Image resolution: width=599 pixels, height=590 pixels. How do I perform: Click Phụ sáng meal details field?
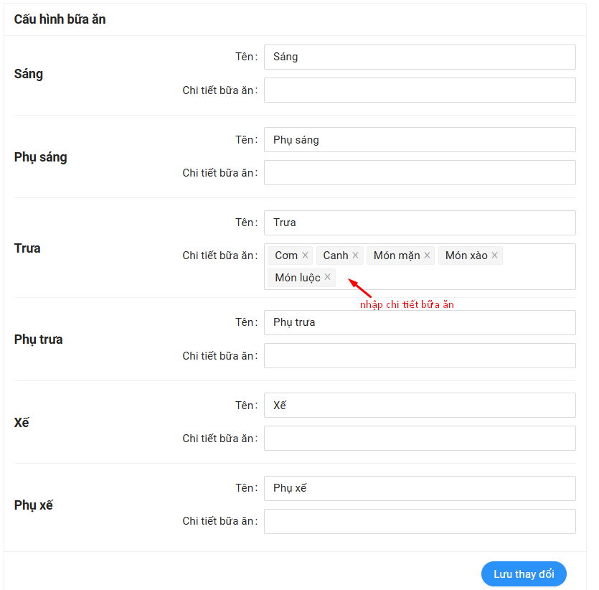pyautogui.click(x=420, y=173)
